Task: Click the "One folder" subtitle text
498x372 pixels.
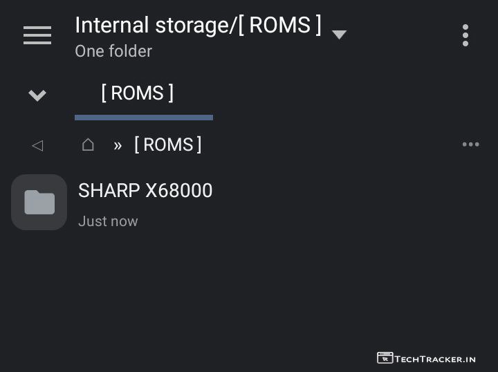Action: [113, 51]
